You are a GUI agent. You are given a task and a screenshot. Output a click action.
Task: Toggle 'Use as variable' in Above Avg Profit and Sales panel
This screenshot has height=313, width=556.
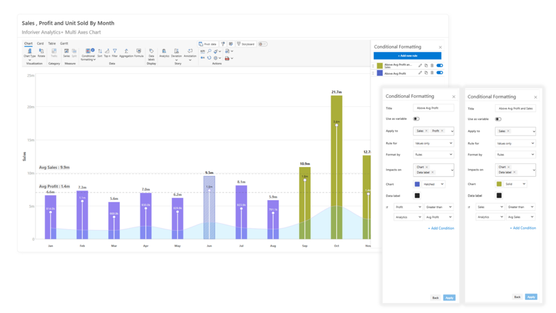tap(498, 119)
